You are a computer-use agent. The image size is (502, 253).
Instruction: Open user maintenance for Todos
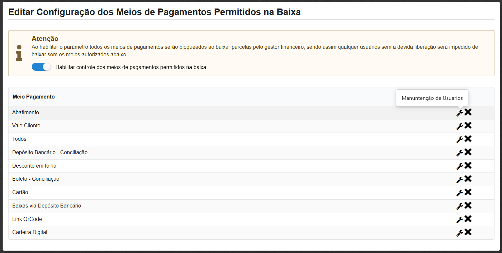tap(459, 139)
